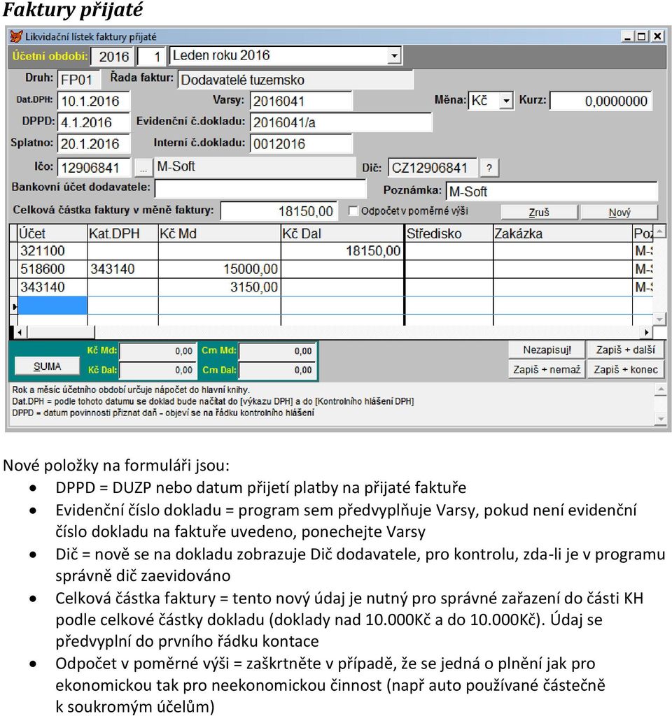
Task: Click the Dat.DPH date field
Action: tap(93, 101)
